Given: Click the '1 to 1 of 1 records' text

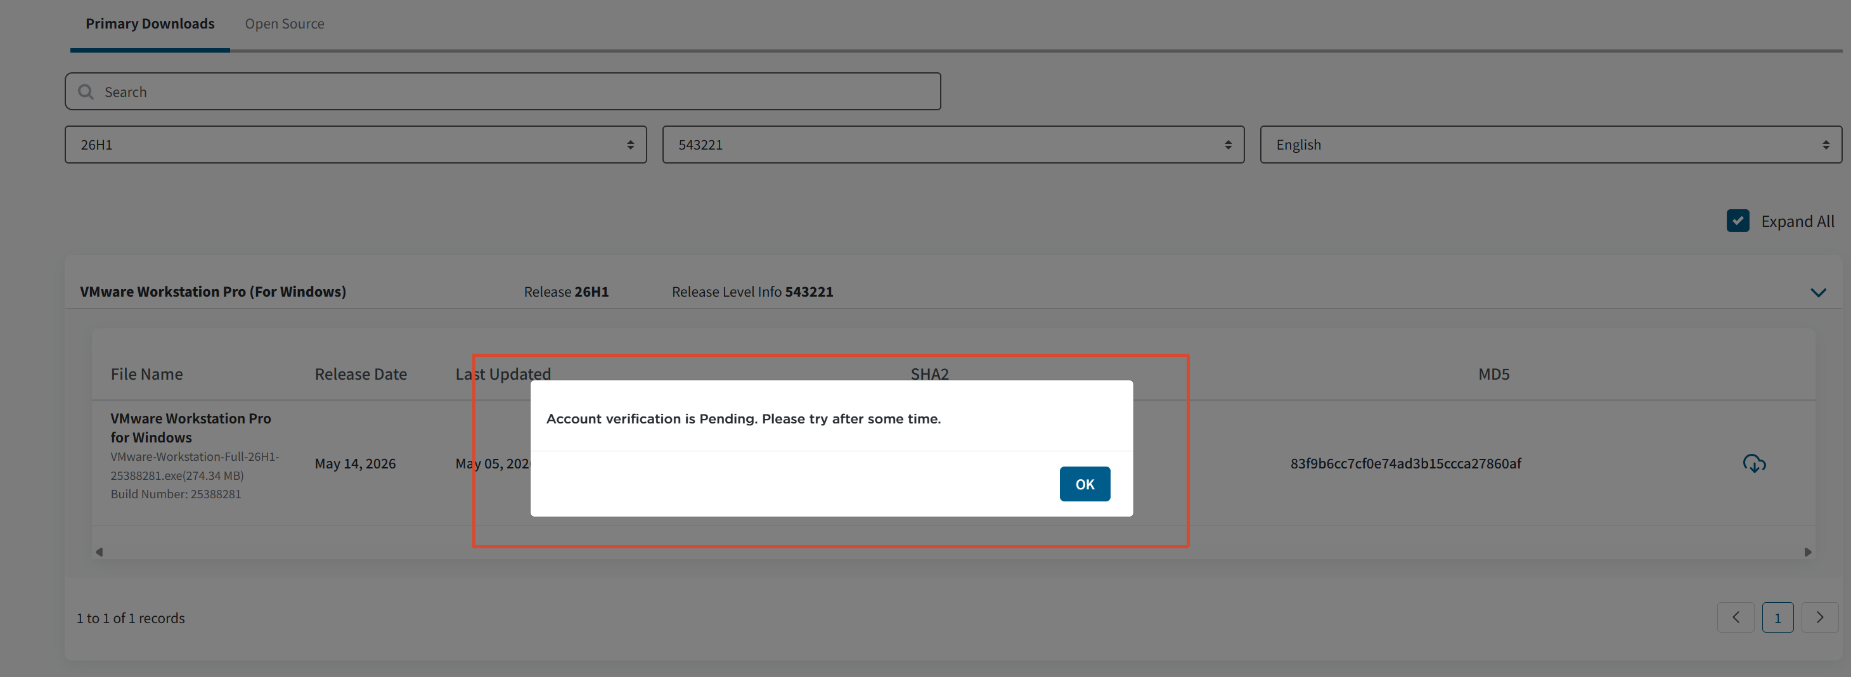Looking at the screenshot, I should pyautogui.click(x=131, y=618).
